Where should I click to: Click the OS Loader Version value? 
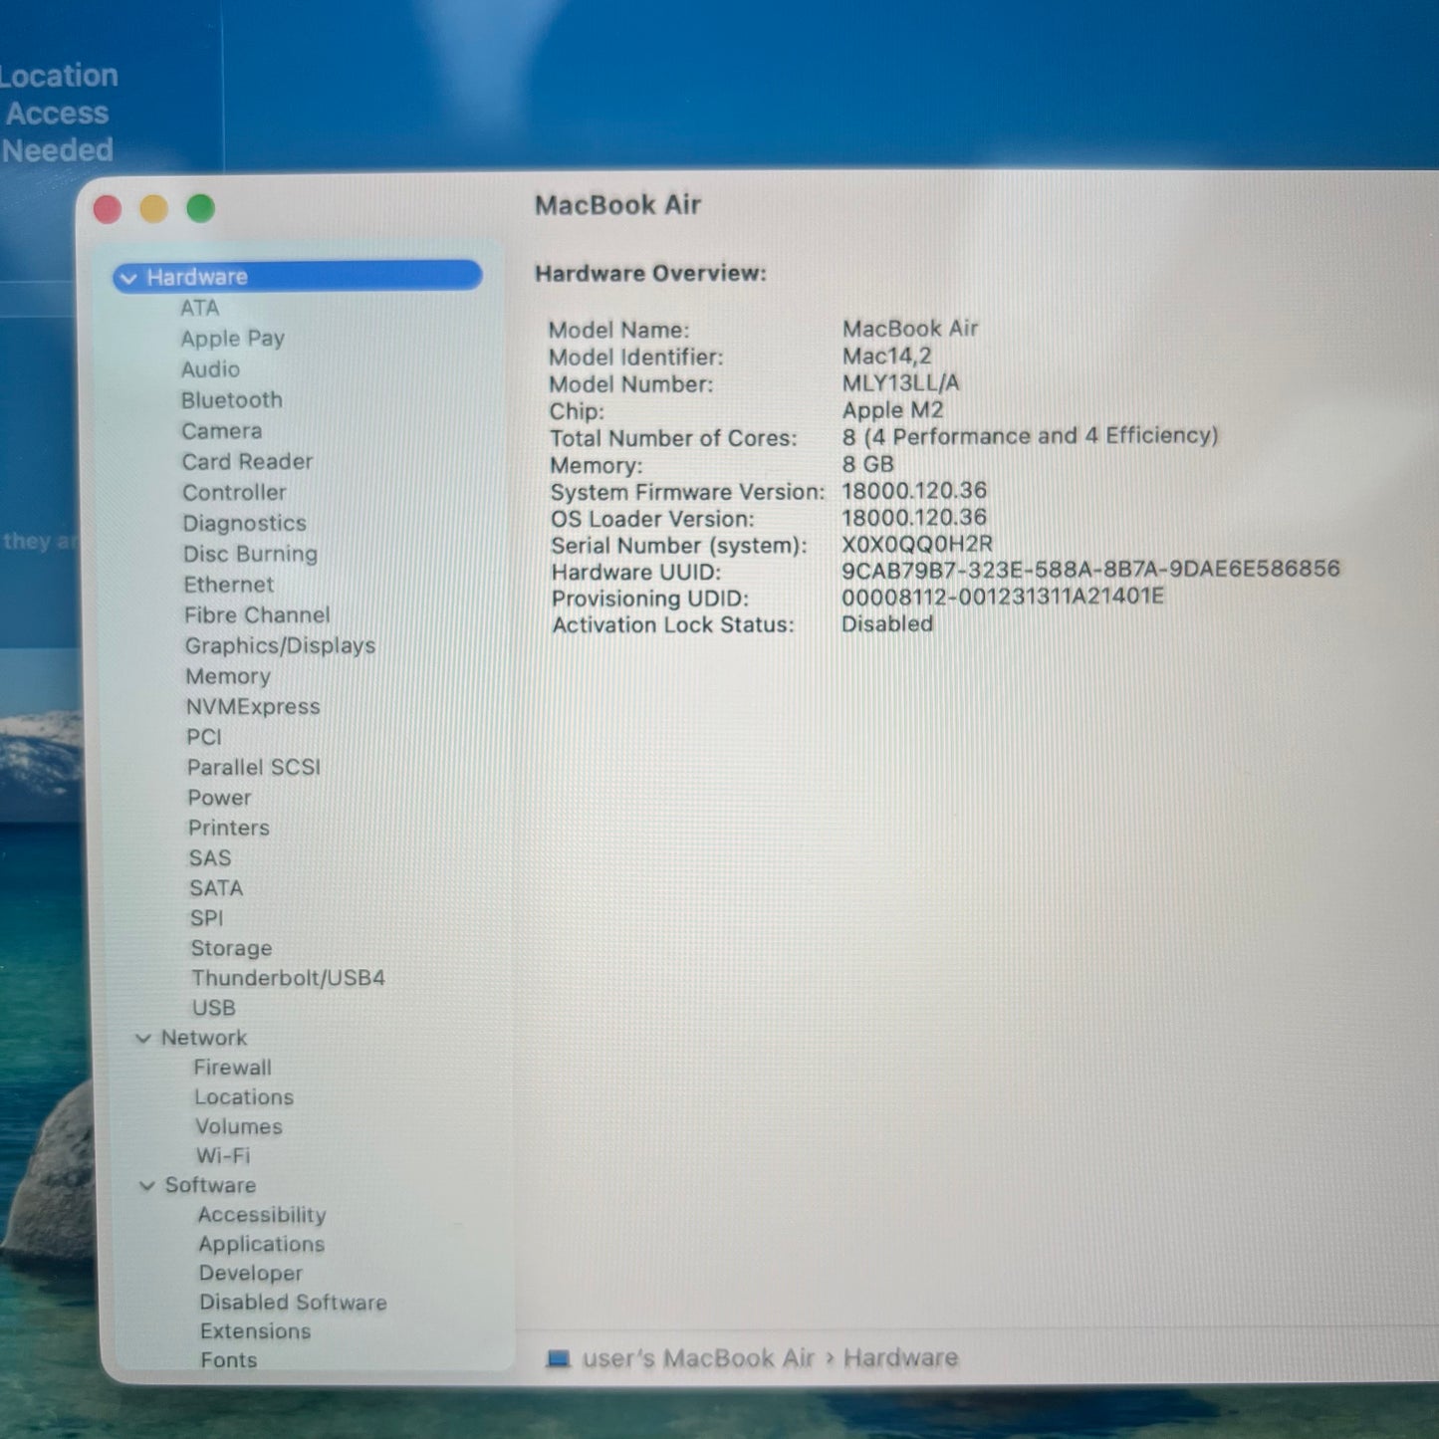914,518
